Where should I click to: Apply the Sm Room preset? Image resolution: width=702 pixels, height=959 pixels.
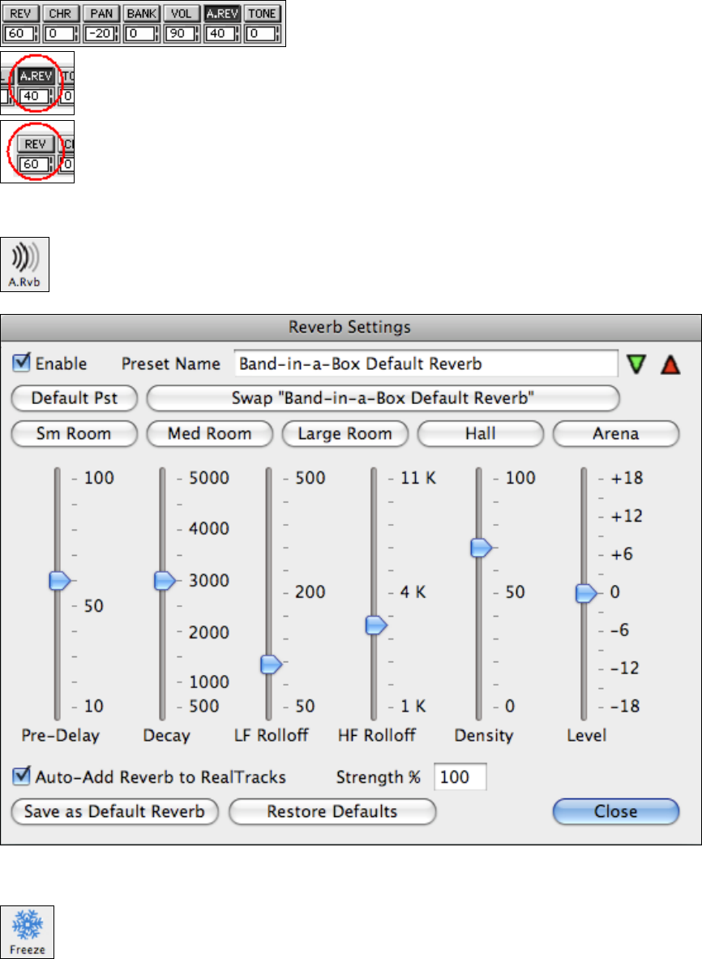(75, 433)
